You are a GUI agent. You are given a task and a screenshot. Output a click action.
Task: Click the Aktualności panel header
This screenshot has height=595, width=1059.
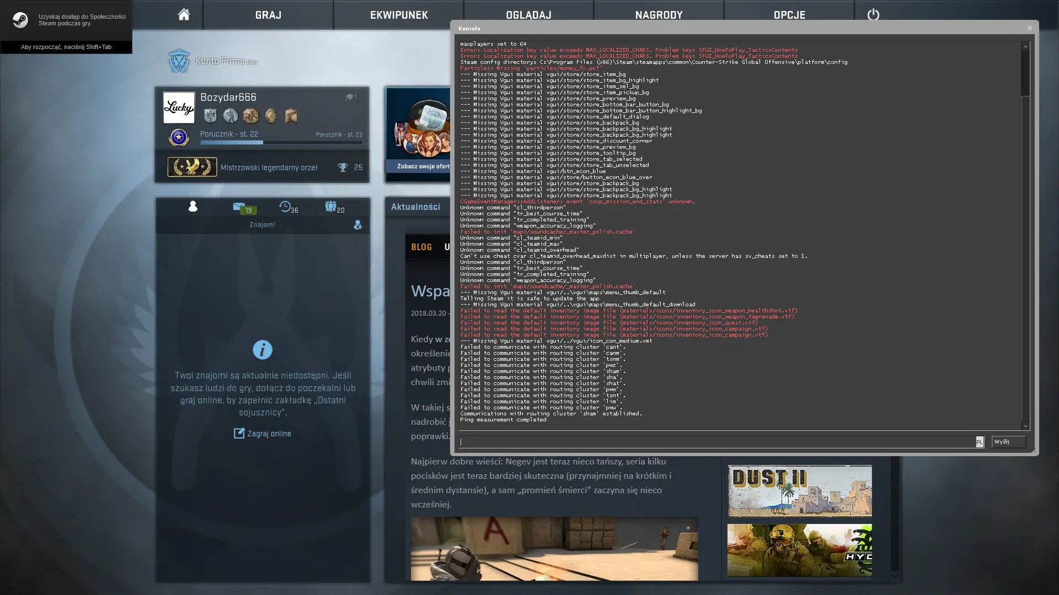[x=416, y=207]
